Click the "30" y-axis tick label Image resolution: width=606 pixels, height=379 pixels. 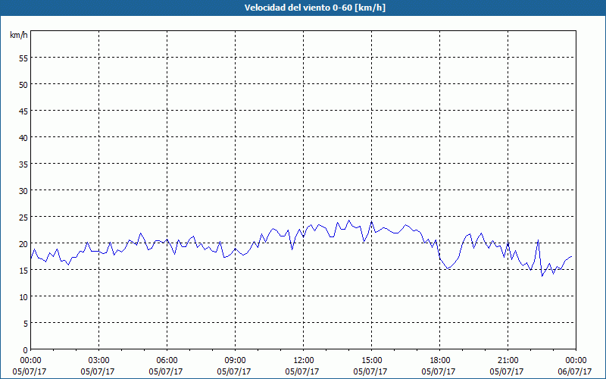click(x=23, y=191)
